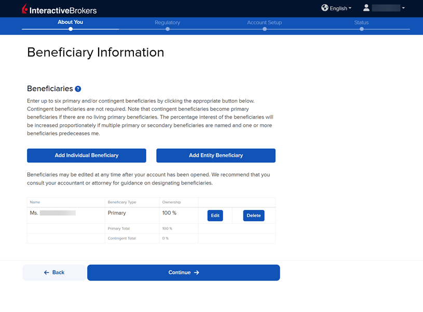Open the Beneficiaries help question mark

coord(78,89)
